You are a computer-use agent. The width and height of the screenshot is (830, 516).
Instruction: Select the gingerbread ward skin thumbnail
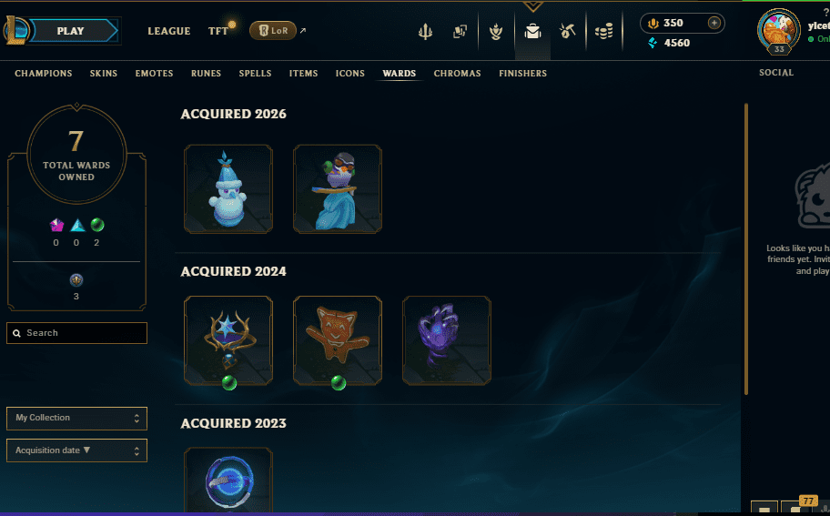point(337,341)
